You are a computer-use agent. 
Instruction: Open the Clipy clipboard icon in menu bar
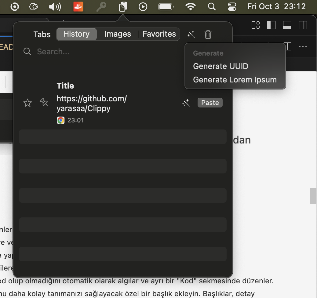[x=123, y=6]
